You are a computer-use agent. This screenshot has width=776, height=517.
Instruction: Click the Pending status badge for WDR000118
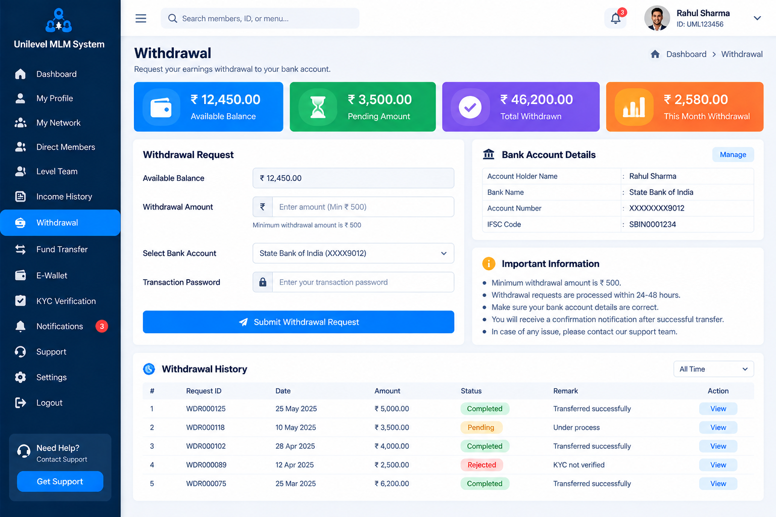click(481, 428)
